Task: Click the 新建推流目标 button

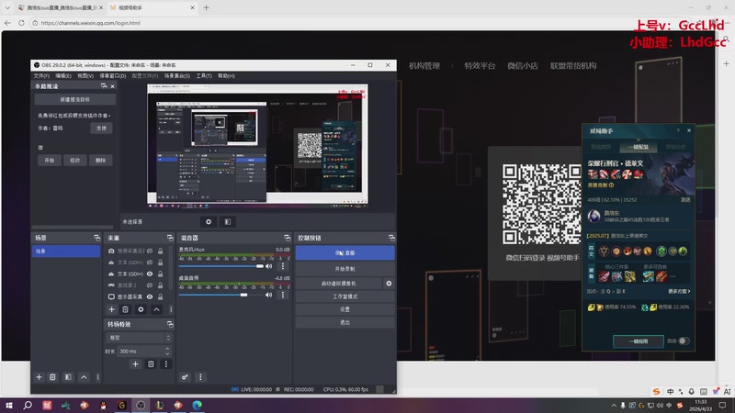Action: (x=75, y=100)
